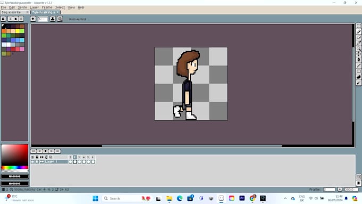Toggle visibility of all layers in timeline header
This screenshot has height=204, width=362.
(32, 157)
